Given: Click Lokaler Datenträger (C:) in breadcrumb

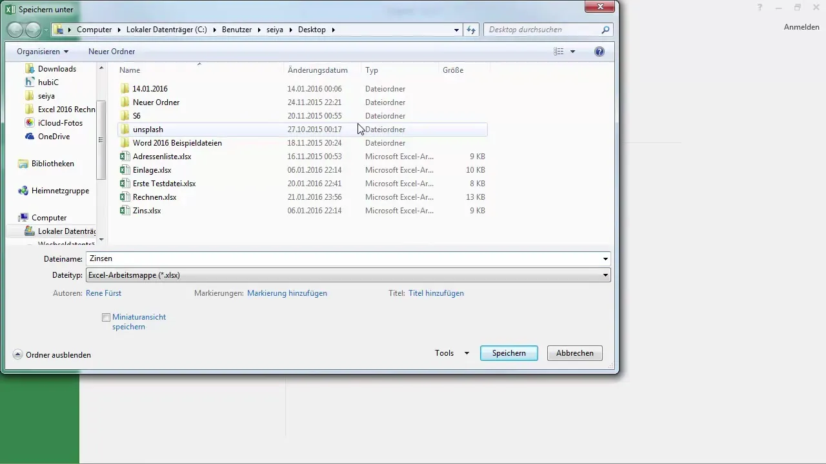Looking at the screenshot, I should [x=168, y=30].
